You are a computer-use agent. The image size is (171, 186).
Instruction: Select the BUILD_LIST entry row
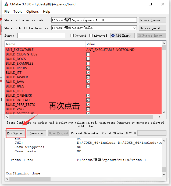pyautogui.click(x=83, y=91)
